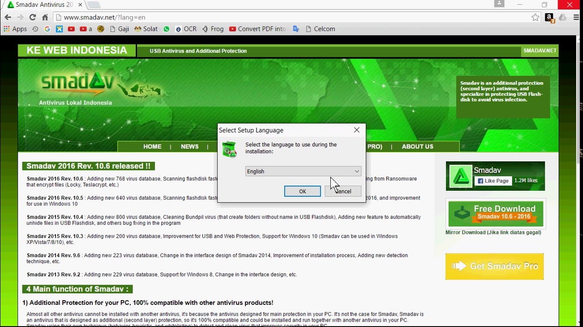Open the Convert PDF into bookmark
Screen dimensions: 583x327
[x=258, y=29]
